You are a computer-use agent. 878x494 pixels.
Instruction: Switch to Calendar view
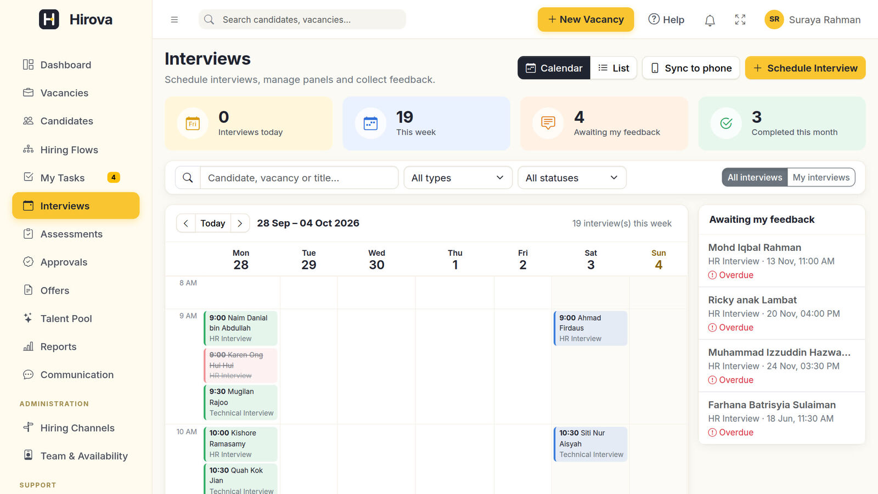554,68
